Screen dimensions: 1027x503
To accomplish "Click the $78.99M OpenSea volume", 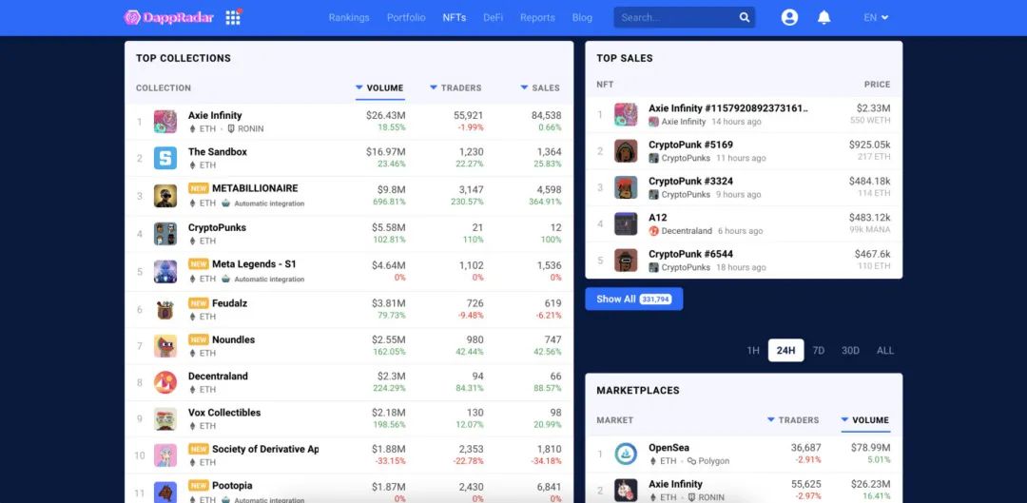I will [x=870, y=448].
